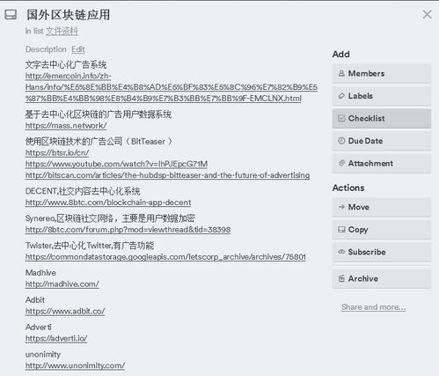Click the Labels tag icon
Viewport: 439px width, 376px height.
tap(341, 96)
